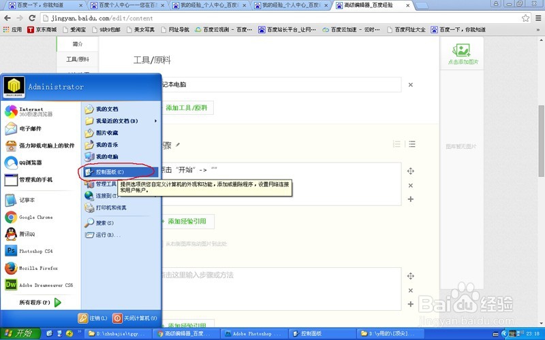Open 网址导航 bookmark
The width and height of the screenshot is (545, 340).
tap(176, 30)
